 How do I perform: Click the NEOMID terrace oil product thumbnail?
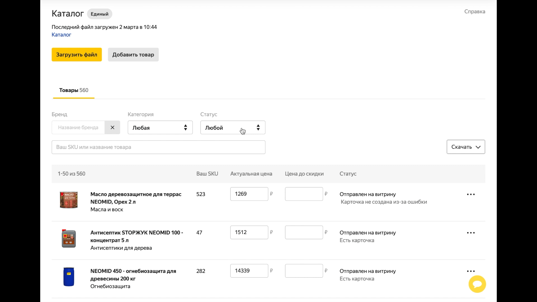click(69, 200)
